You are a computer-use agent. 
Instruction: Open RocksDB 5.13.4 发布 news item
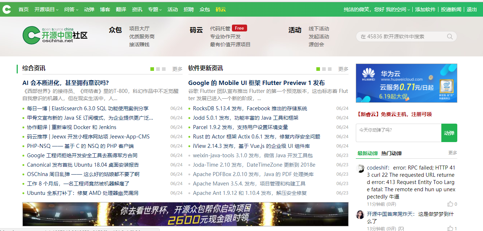pyautogui.click(x=250, y=108)
